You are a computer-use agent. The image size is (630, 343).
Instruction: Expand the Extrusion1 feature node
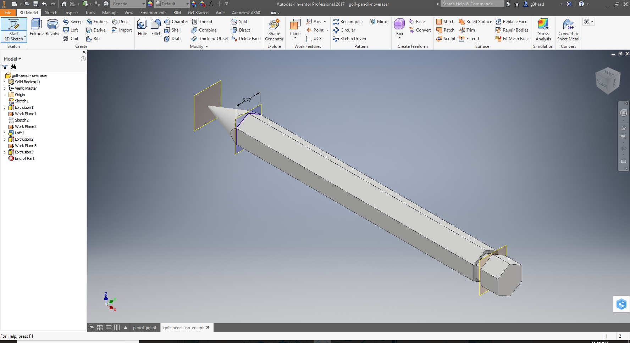pyautogui.click(x=5, y=107)
